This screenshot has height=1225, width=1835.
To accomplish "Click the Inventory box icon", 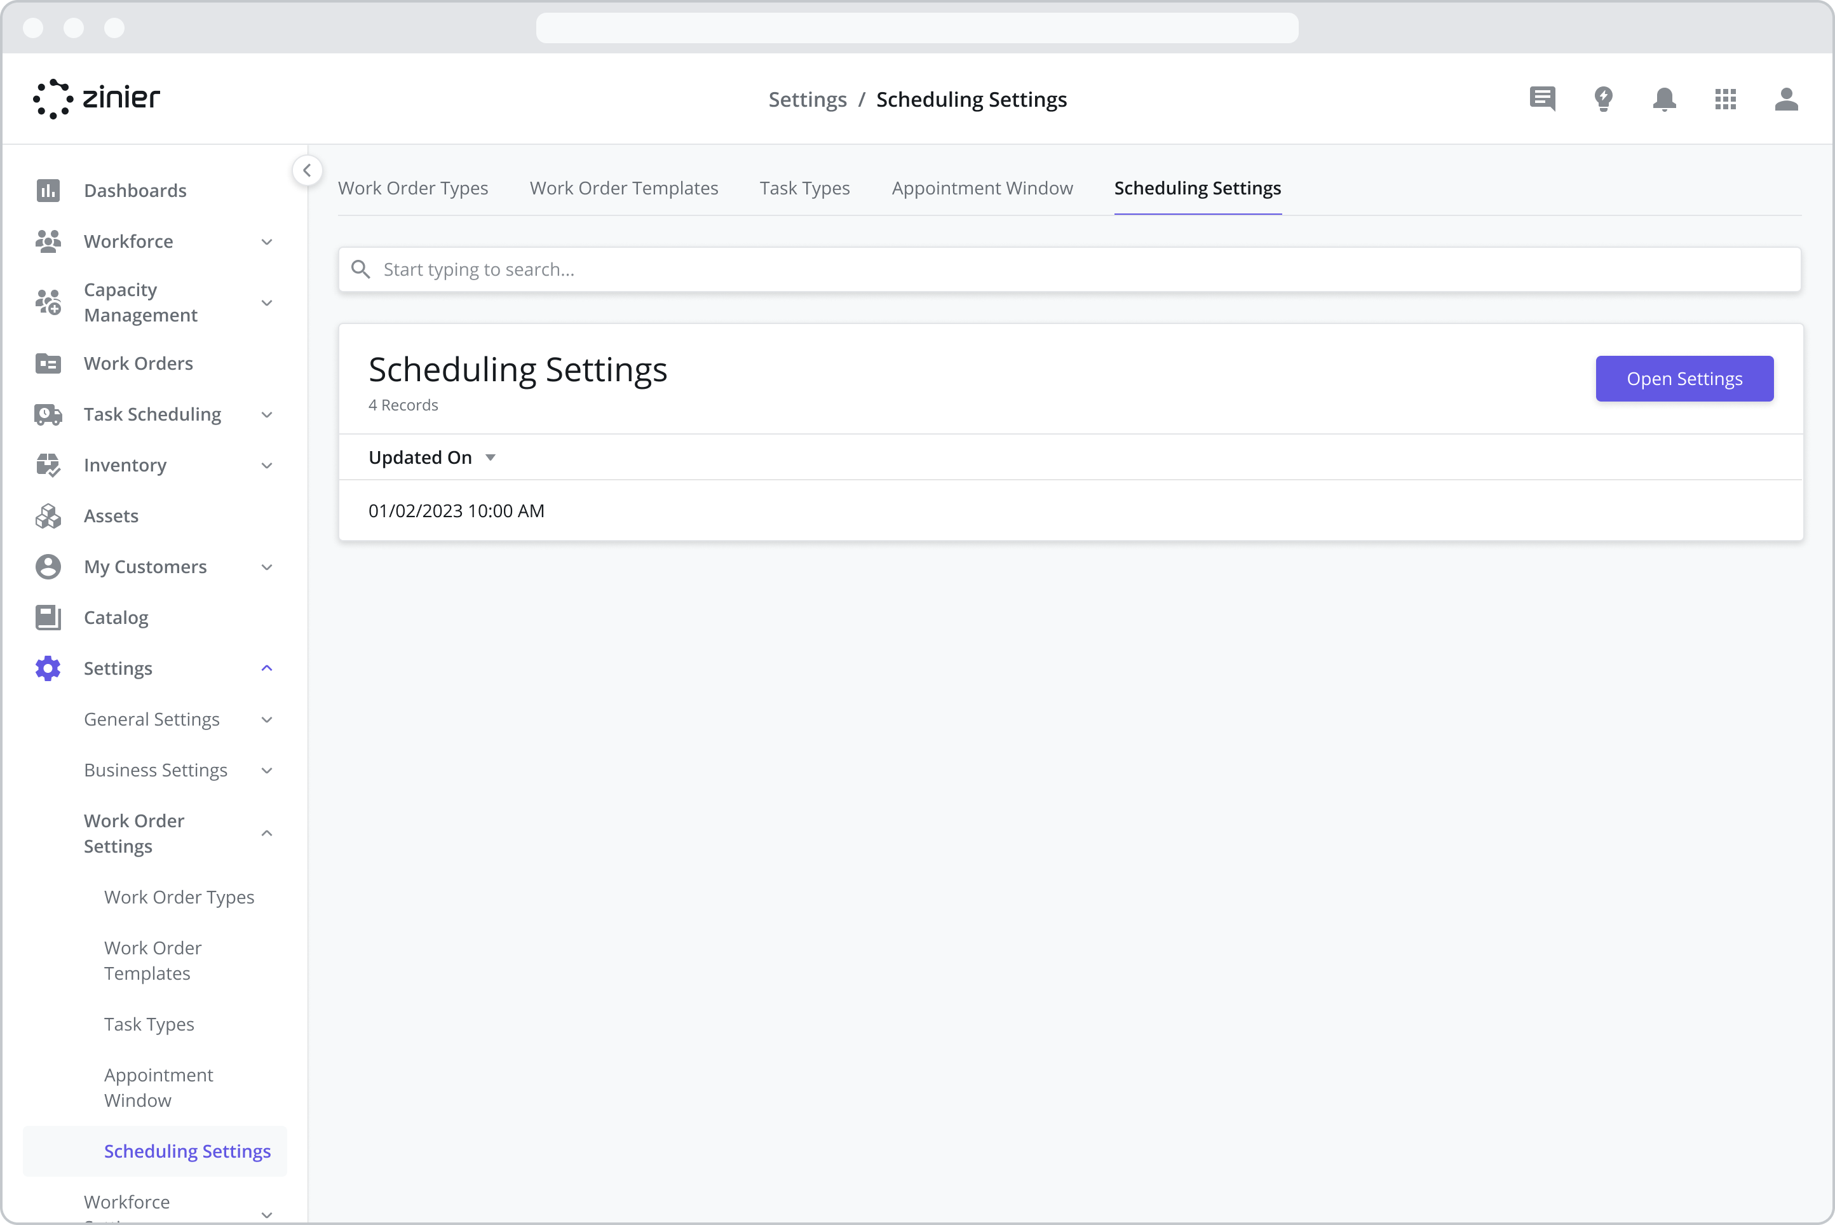I will point(48,465).
